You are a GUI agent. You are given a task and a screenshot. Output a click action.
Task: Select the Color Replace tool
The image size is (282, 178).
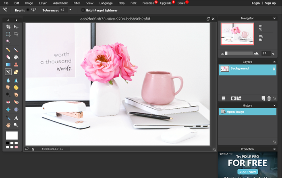click(8, 72)
